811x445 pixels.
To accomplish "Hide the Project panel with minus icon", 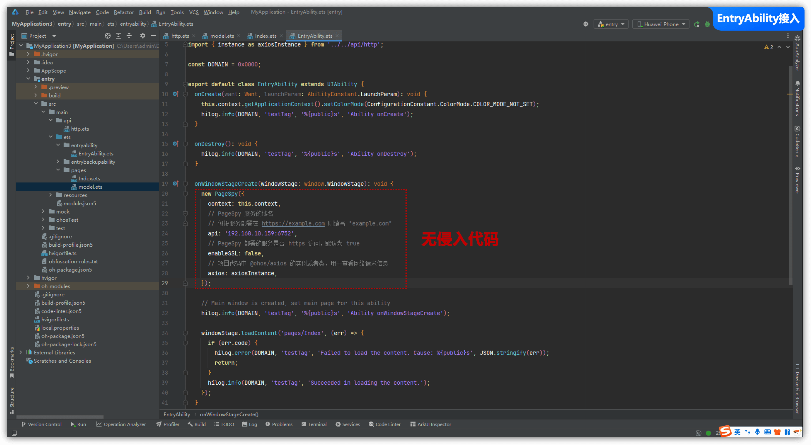I will click(154, 36).
